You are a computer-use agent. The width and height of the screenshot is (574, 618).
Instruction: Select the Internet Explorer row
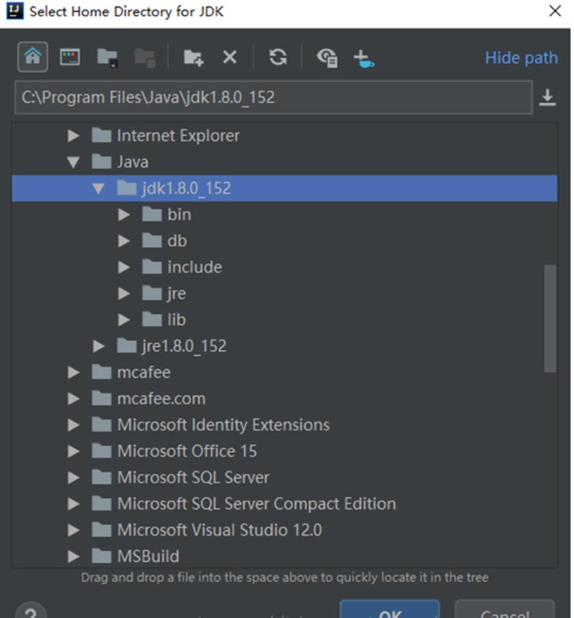(x=284, y=136)
